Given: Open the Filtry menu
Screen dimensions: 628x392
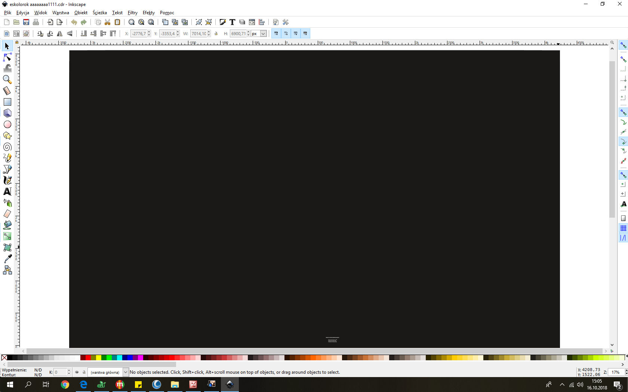Looking at the screenshot, I should 132,13.
